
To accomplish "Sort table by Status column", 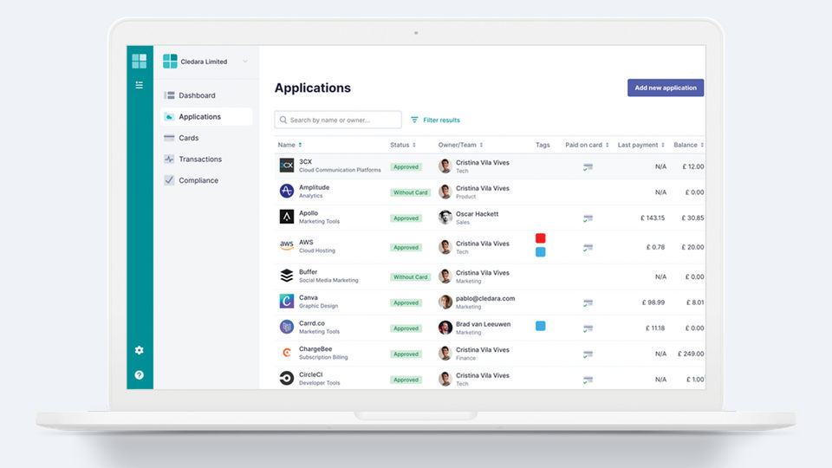I will [x=403, y=145].
